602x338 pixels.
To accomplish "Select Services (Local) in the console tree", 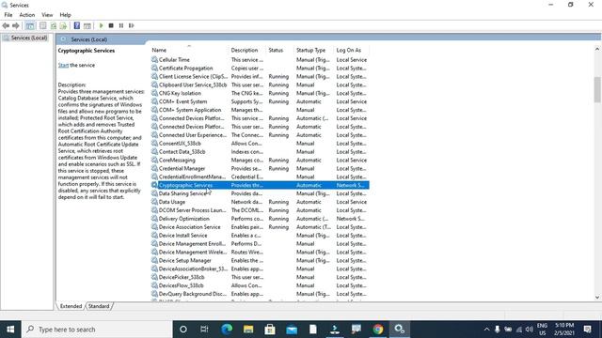I will (x=29, y=38).
